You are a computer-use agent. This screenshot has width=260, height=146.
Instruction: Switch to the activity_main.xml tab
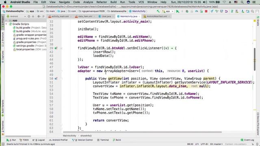60,16
